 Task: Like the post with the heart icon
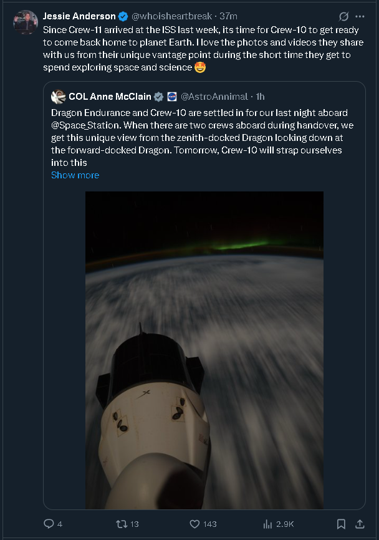[194, 524]
